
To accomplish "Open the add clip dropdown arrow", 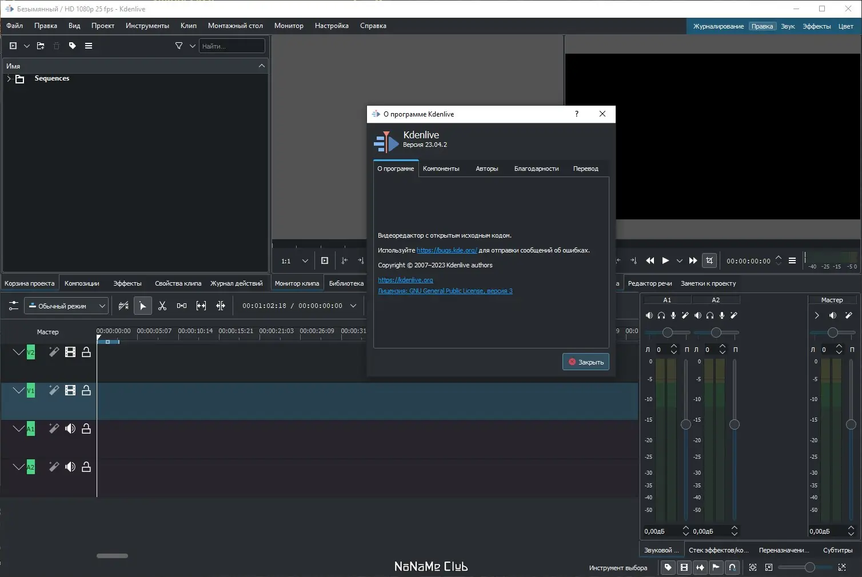I will (x=27, y=46).
